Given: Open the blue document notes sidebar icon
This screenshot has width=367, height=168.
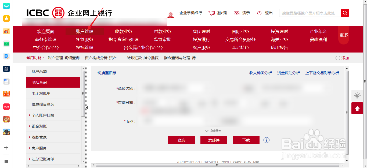Looking at the screenshot, I should click(x=6, y=56).
